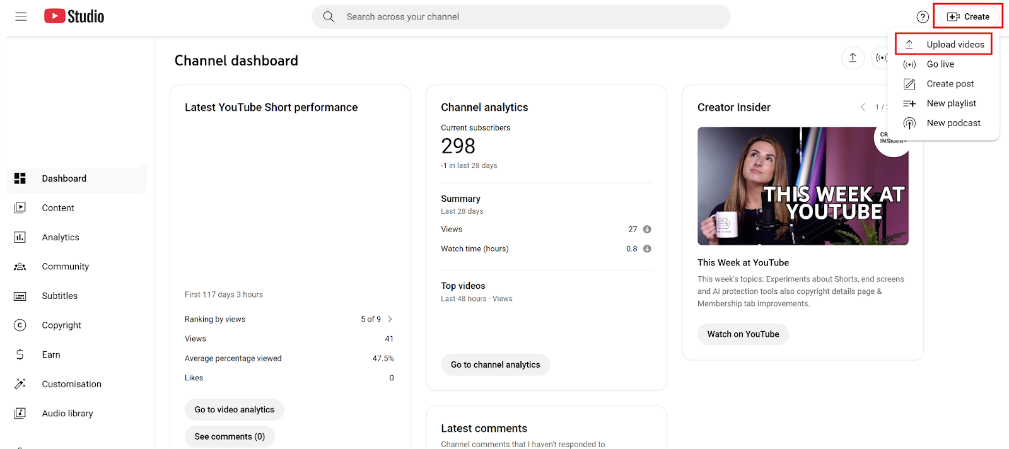Open Customisation in the sidebar
The image size is (1009, 449).
click(76, 384)
